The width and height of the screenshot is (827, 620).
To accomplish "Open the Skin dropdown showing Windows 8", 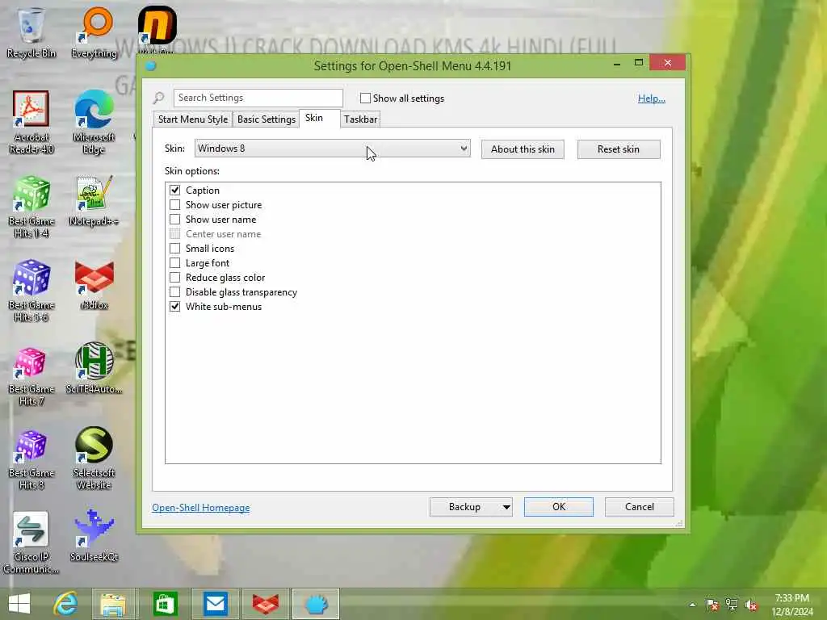I will (x=332, y=149).
